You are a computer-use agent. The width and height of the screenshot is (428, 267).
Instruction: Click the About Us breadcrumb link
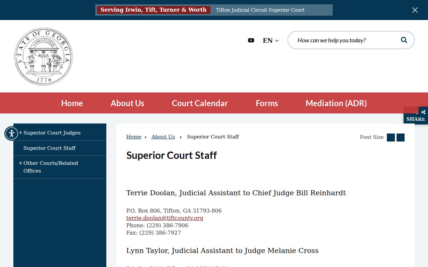163,137
